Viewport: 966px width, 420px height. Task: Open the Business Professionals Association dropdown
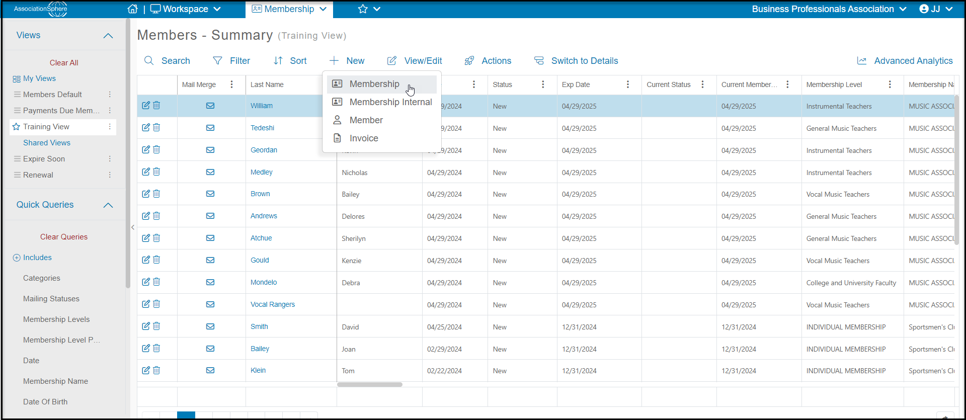pyautogui.click(x=829, y=9)
